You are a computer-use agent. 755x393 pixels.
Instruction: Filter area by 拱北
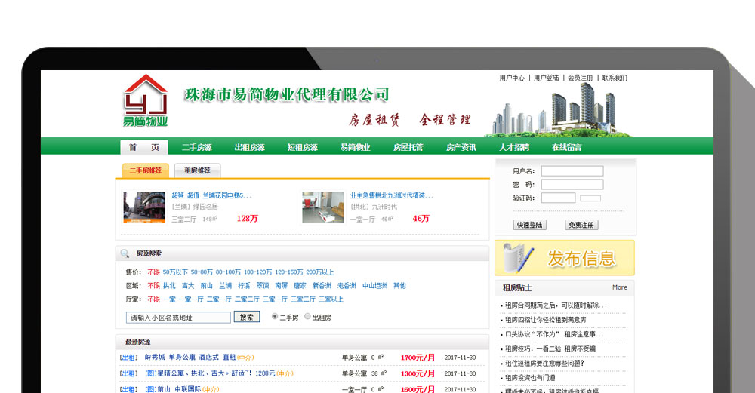[x=169, y=286]
